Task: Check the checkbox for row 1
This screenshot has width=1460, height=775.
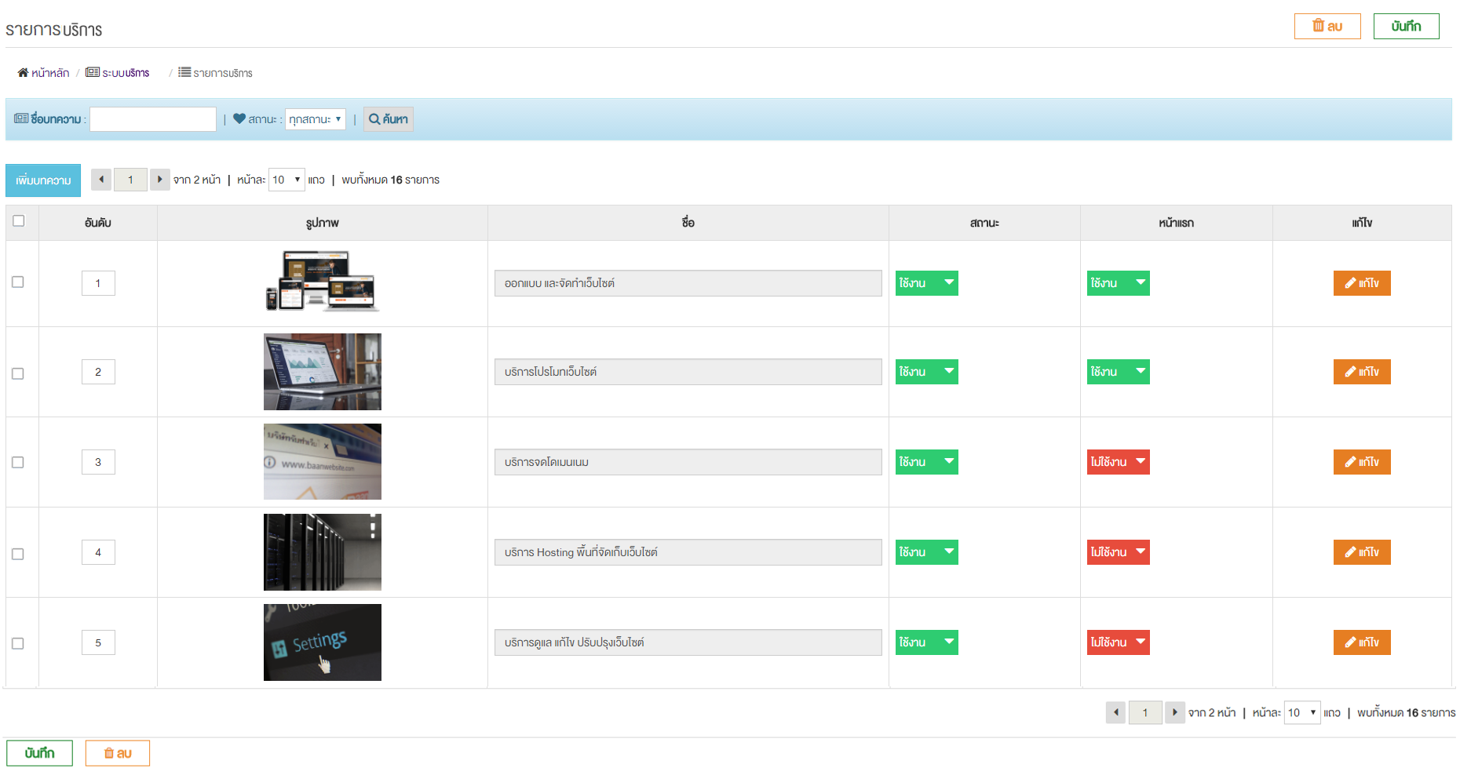Action: click(18, 282)
